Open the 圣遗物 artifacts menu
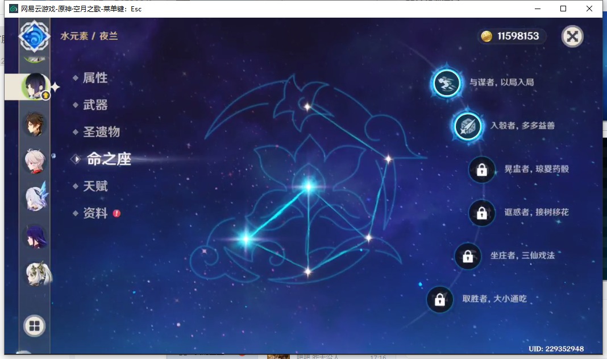Viewport: 607px width, 359px height. tap(101, 132)
